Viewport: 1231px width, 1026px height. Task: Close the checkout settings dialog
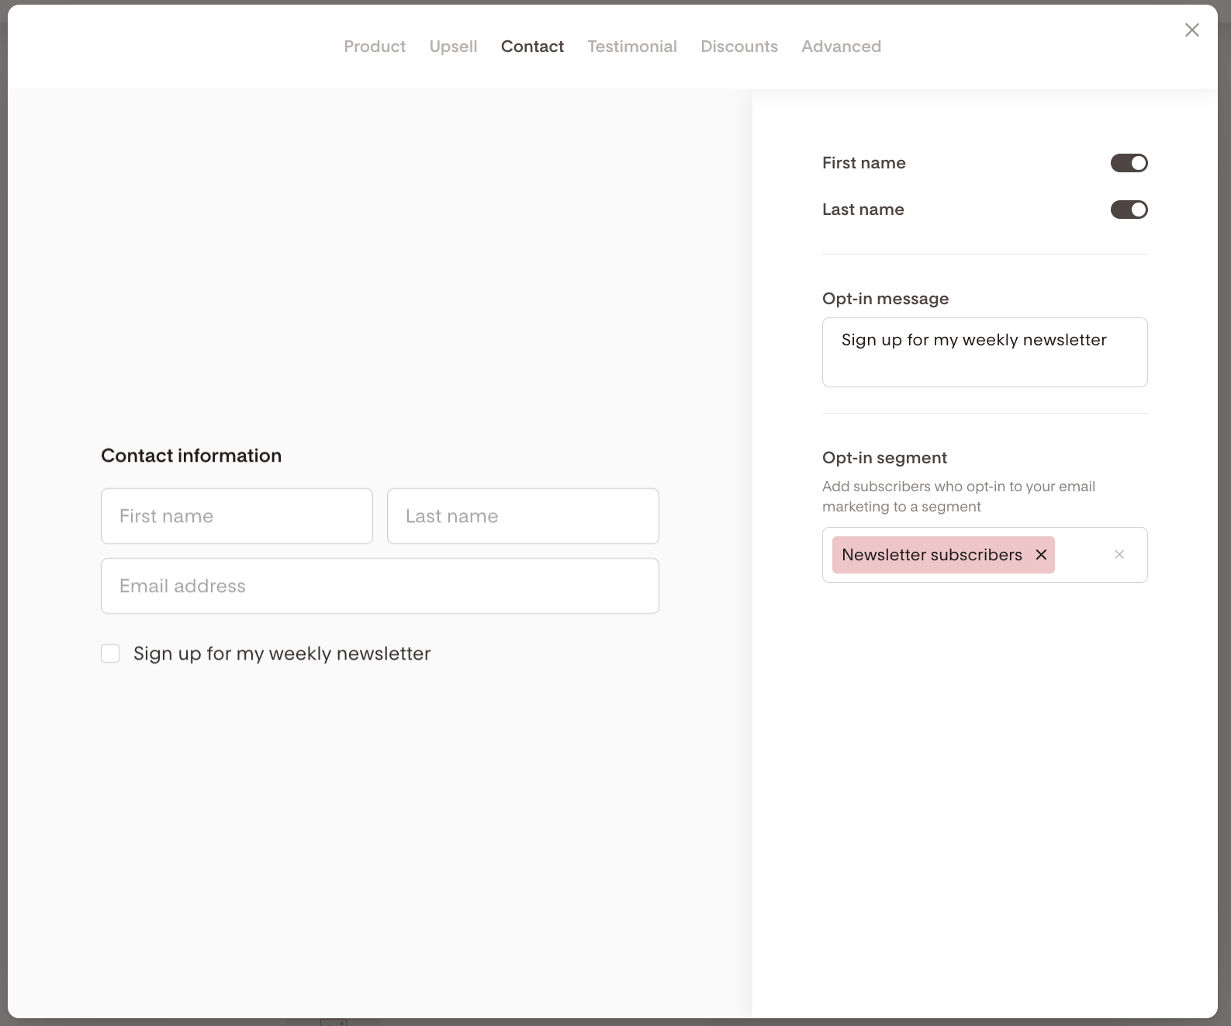click(x=1191, y=30)
